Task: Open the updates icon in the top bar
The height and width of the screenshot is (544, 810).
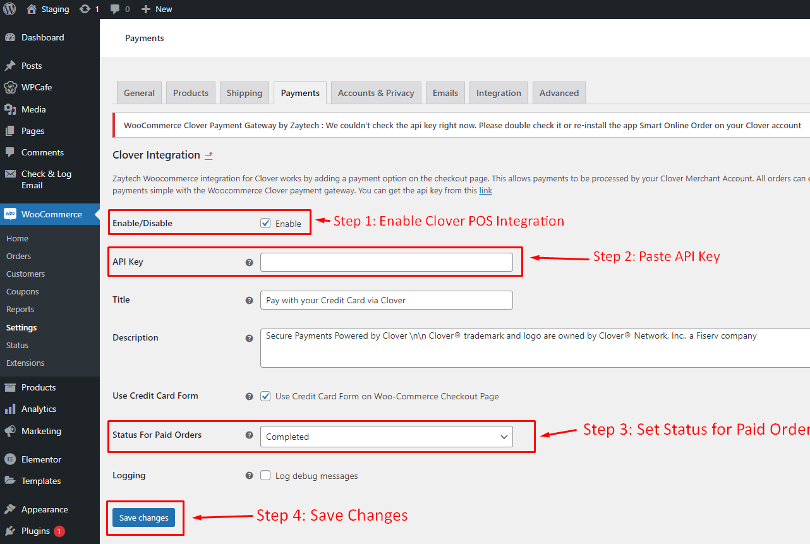Action: click(x=84, y=9)
